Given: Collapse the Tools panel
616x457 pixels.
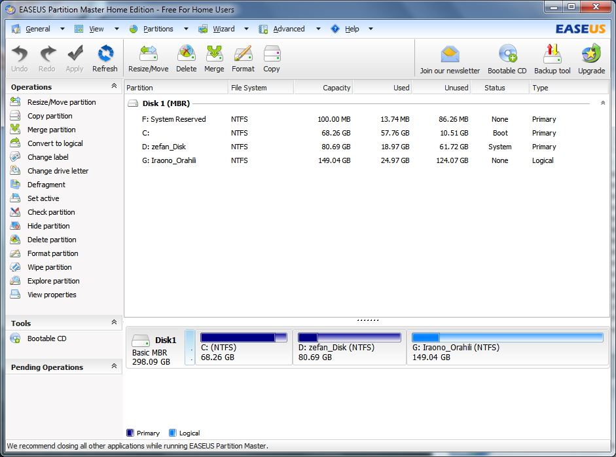Looking at the screenshot, I should 114,322.
